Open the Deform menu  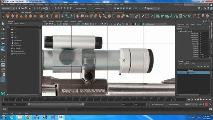click(x=97, y=4)
